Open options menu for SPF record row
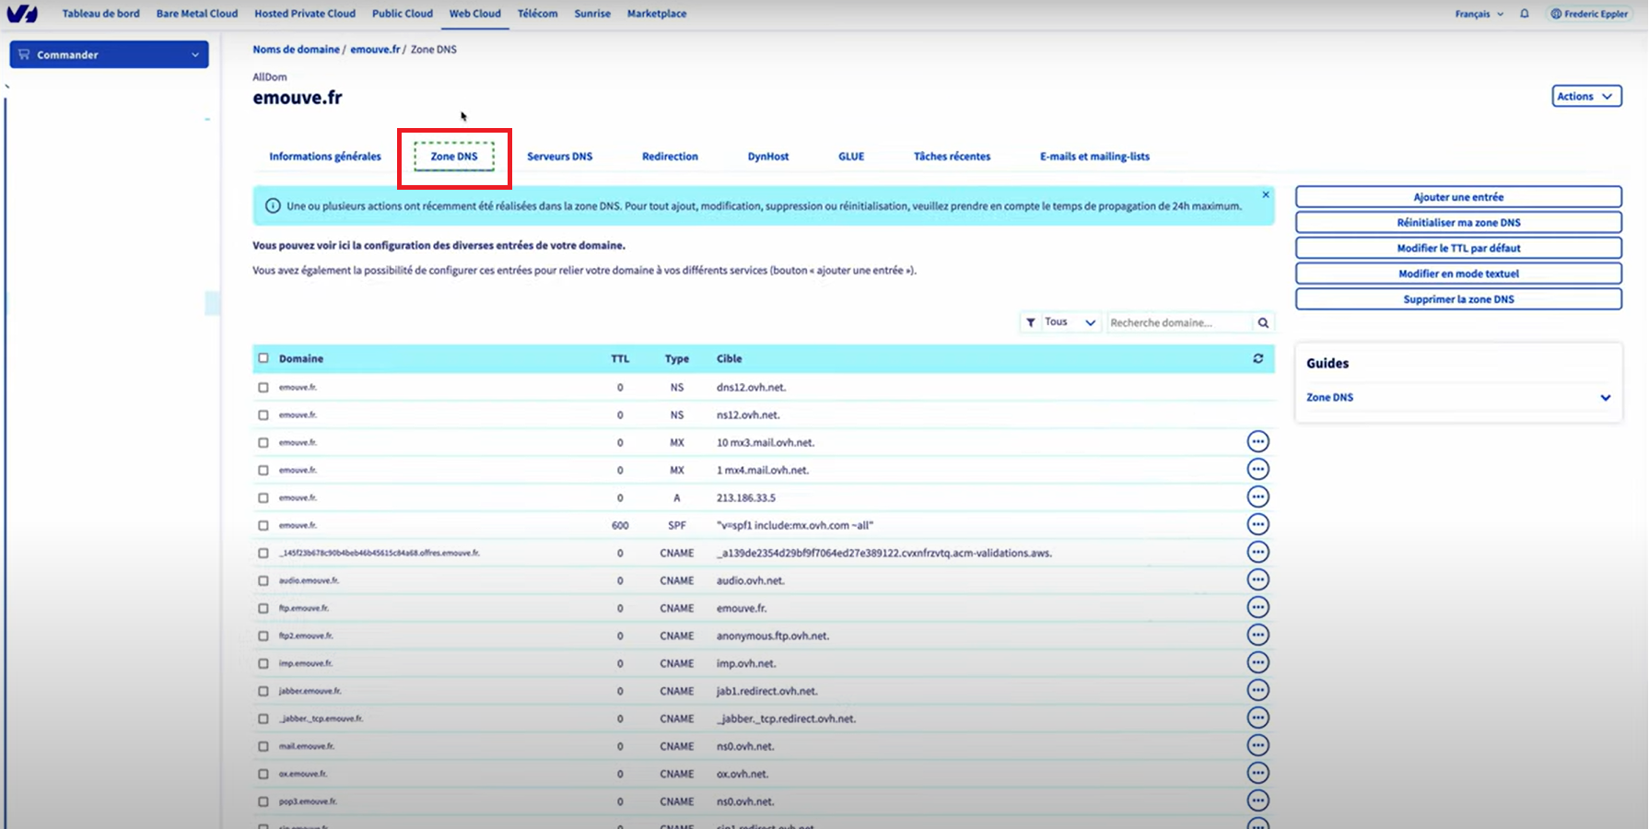The height and width of the screenshot is (829, 1649). [x=1257, y=525]
